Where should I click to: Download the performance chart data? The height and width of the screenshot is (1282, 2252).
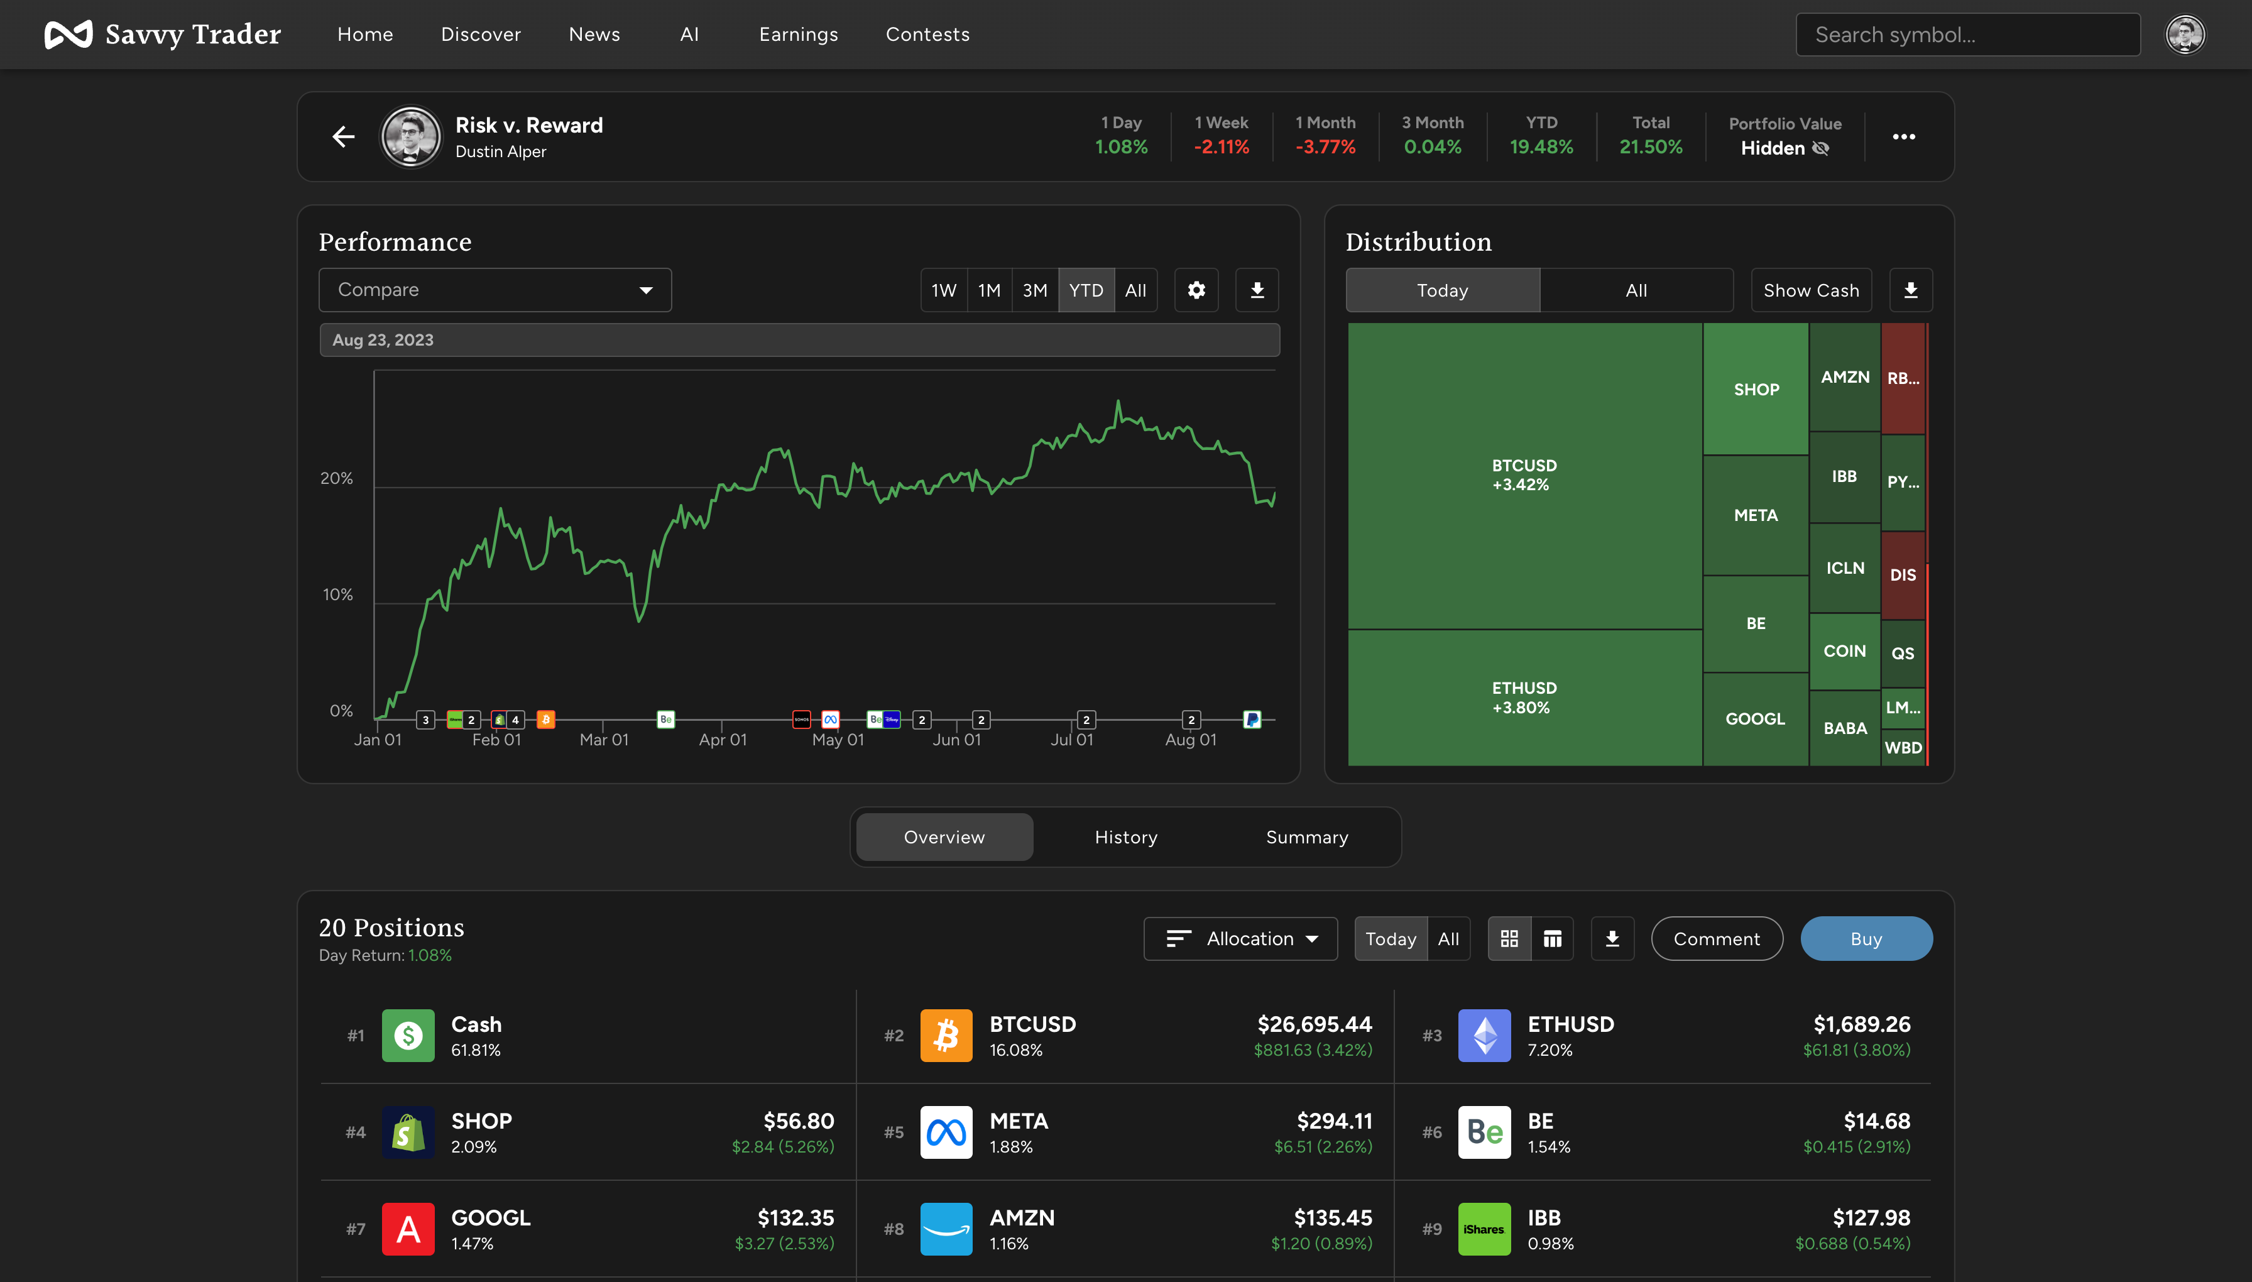pos(1257,290)
